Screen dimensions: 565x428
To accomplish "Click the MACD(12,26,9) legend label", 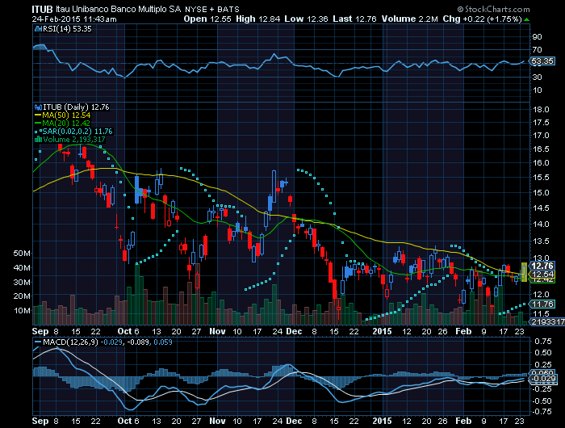I will click(x=70, y=342).
